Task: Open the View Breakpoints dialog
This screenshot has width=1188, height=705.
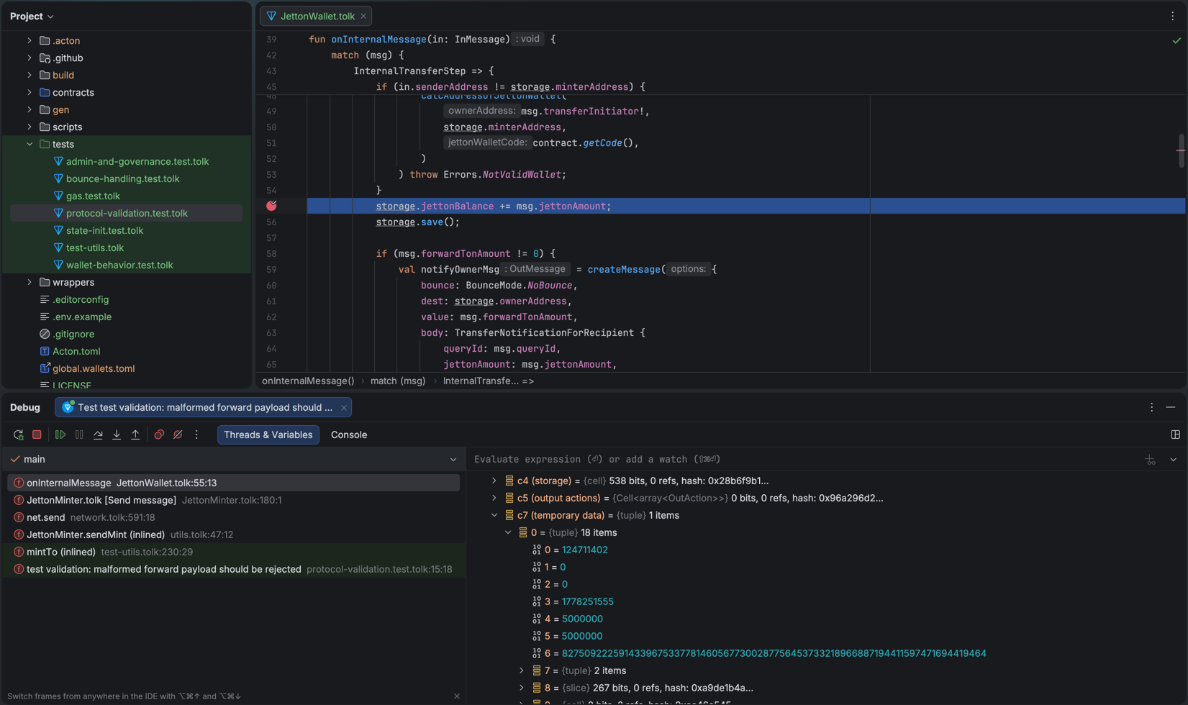Action: [159, 435]
